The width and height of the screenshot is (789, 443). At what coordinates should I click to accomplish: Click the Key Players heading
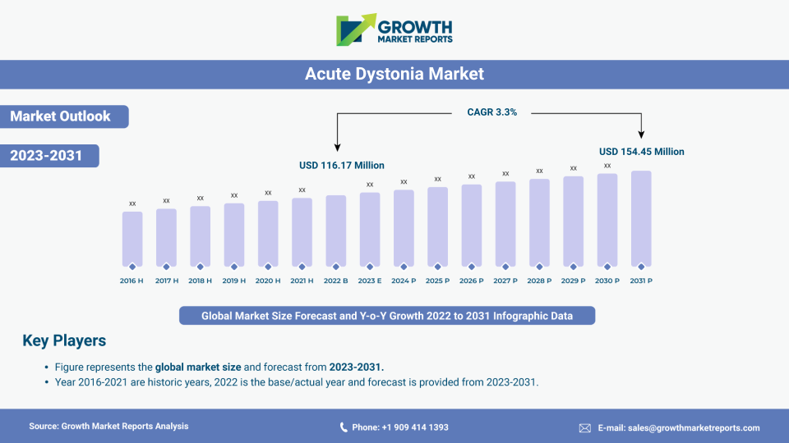point(64,340)
